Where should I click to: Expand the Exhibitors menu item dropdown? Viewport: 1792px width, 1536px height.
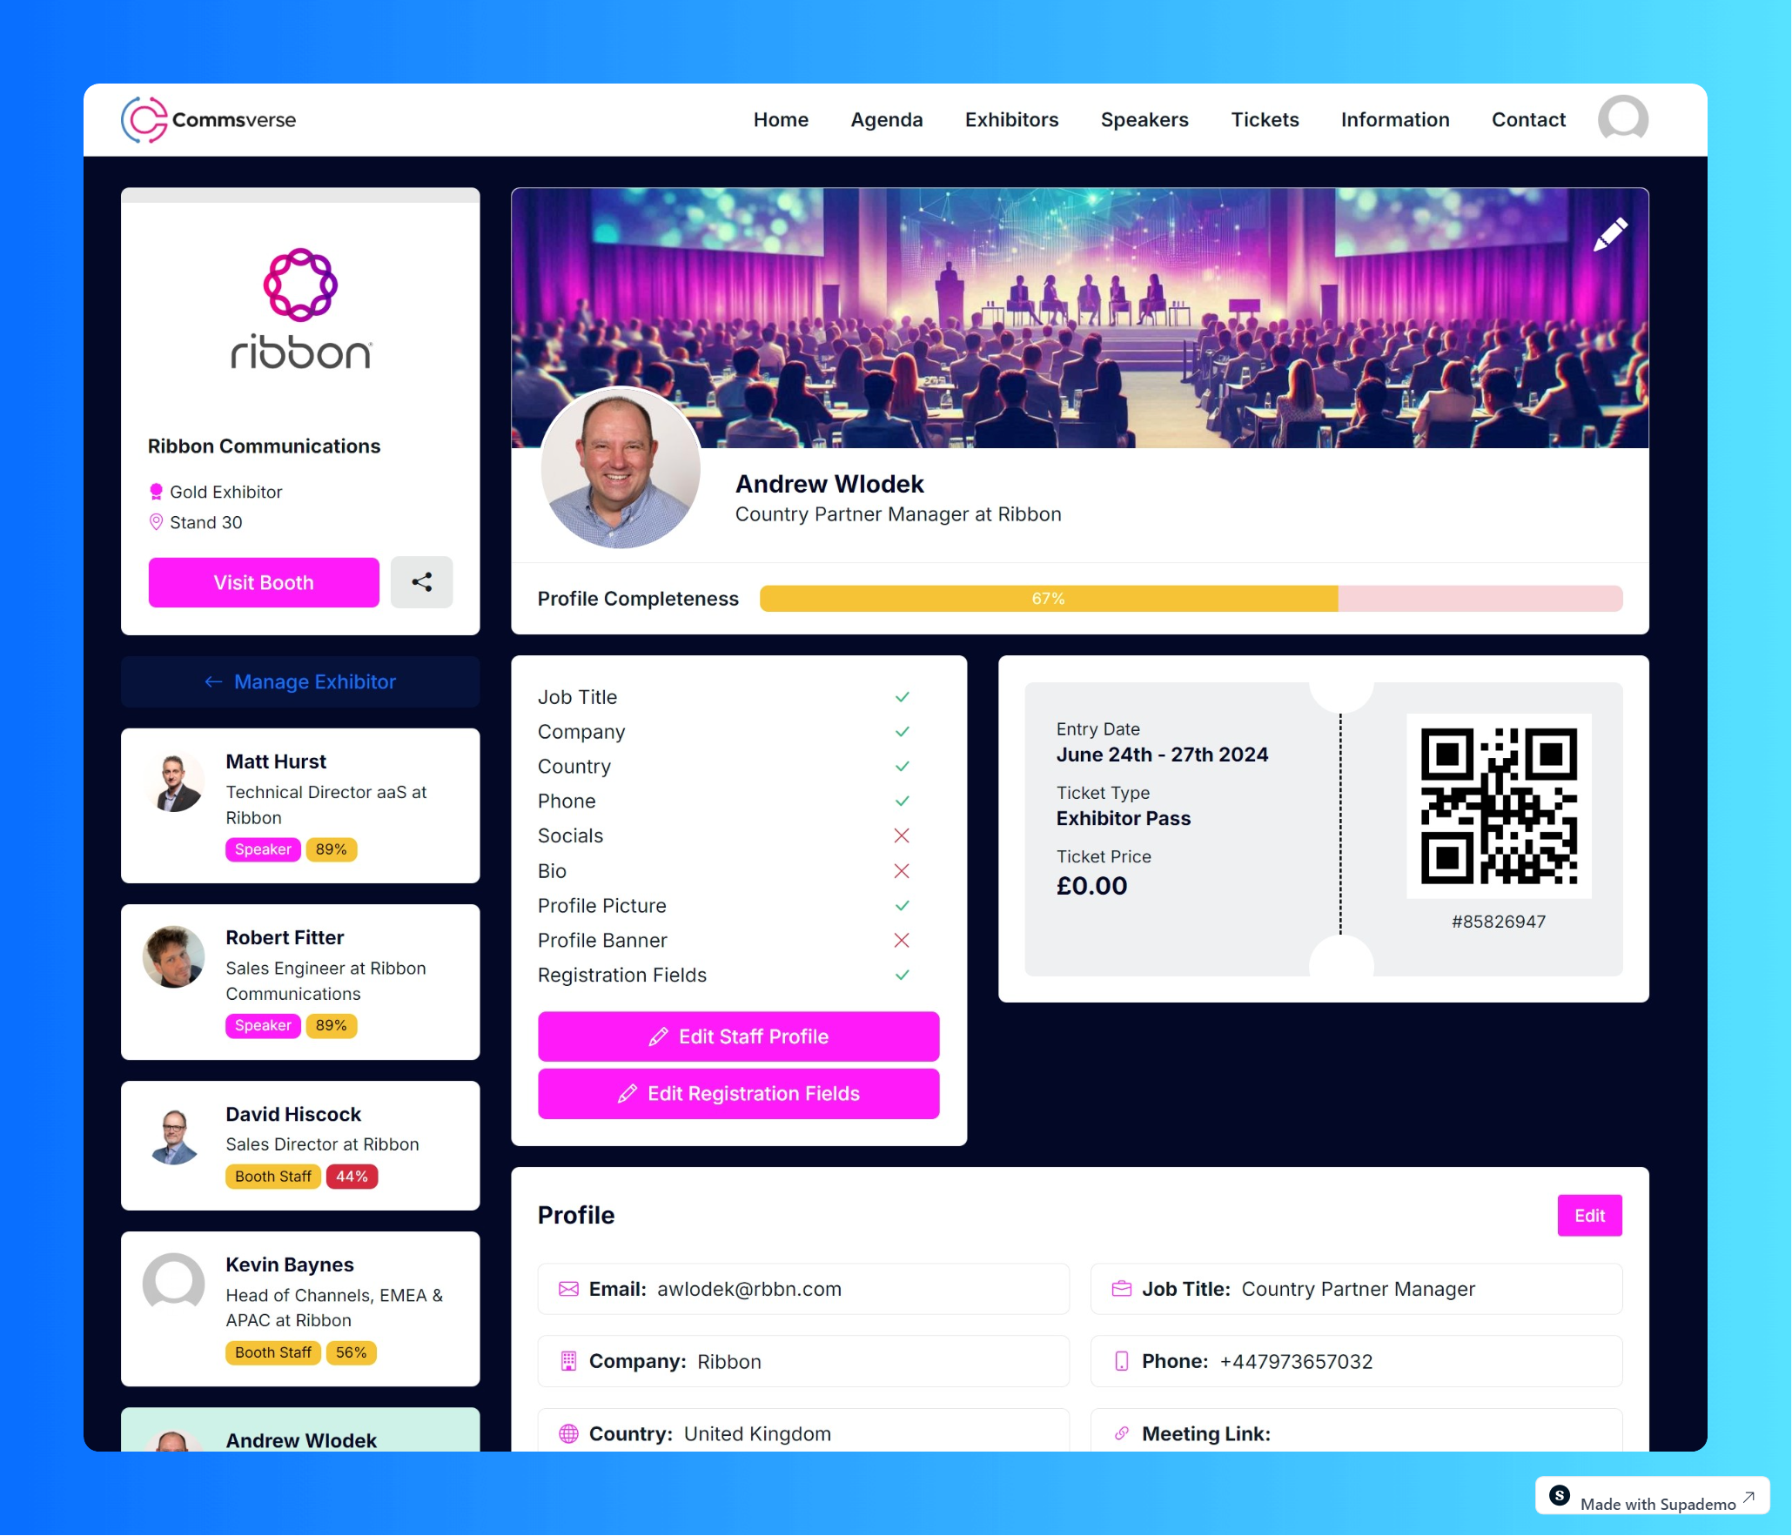(1010, 119)
